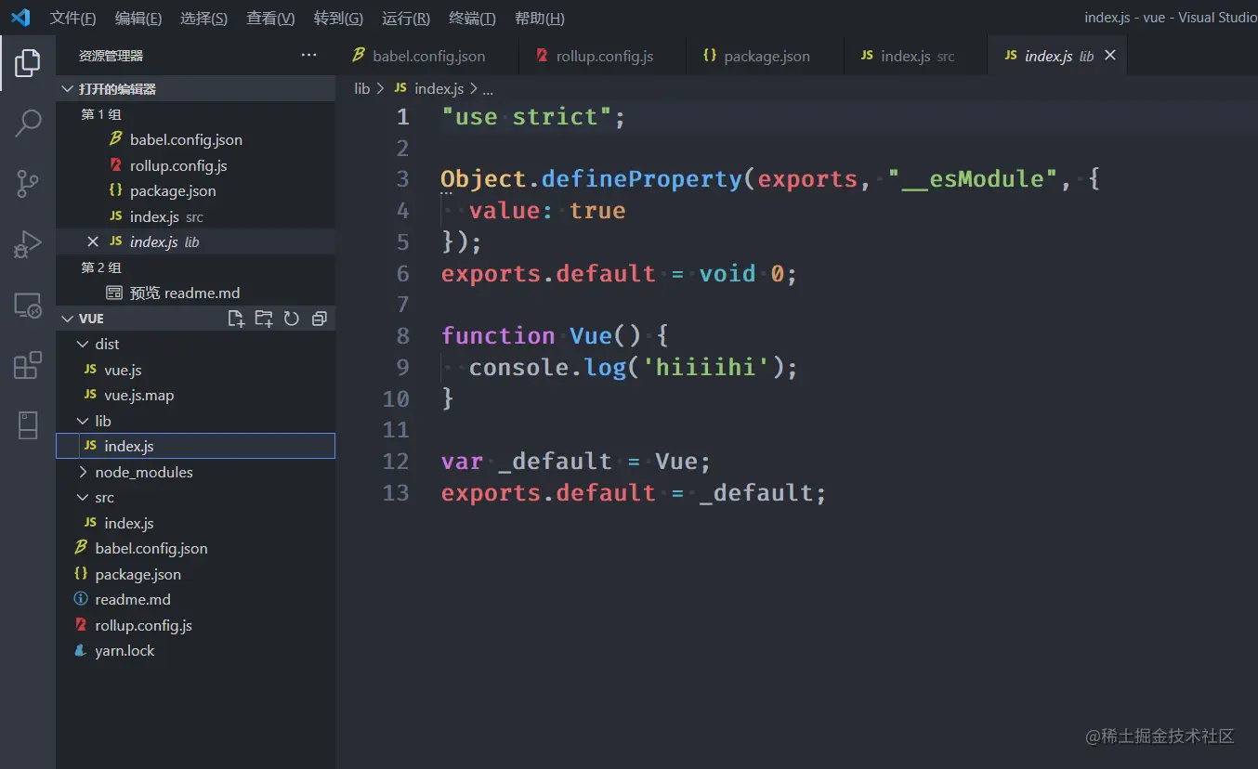Open rollup.config.js in the VUE file tree
The width and height of the screenshot is (1258, 769).
pos(195,625)
